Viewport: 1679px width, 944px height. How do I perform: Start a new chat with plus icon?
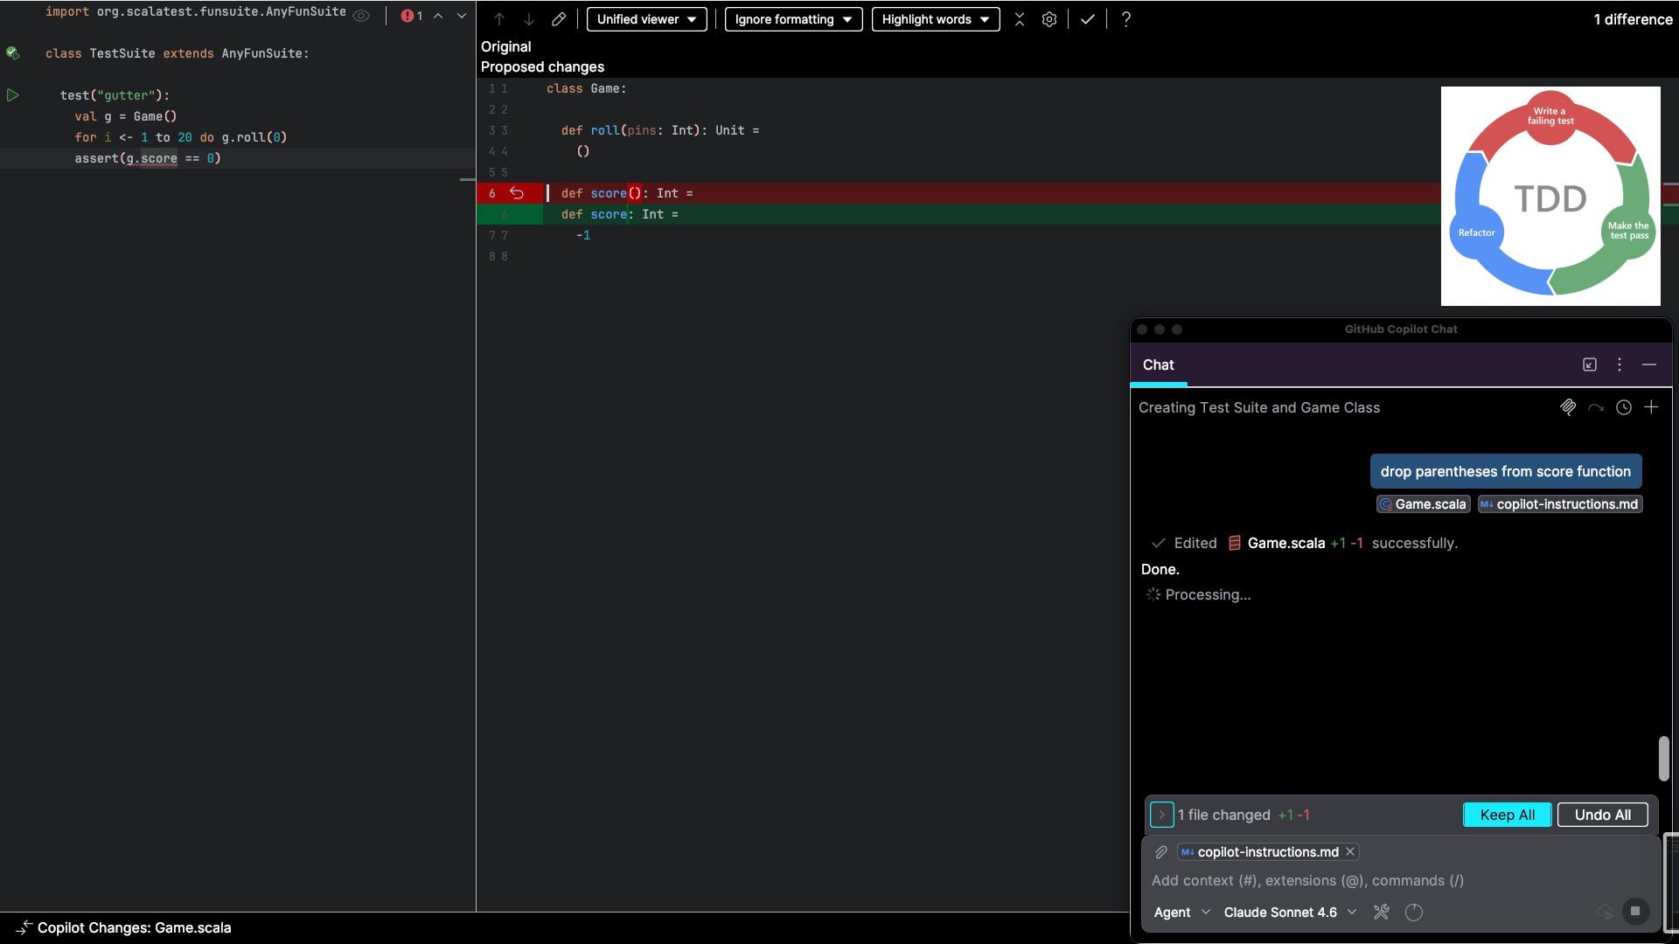pyautogui.click(x=1651, y=407)
